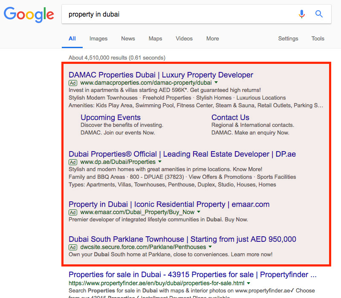Click the Ad badge next to damacproperties.com URL
The height and width of the screenshot is (298, 341).
tap(73, 83)
